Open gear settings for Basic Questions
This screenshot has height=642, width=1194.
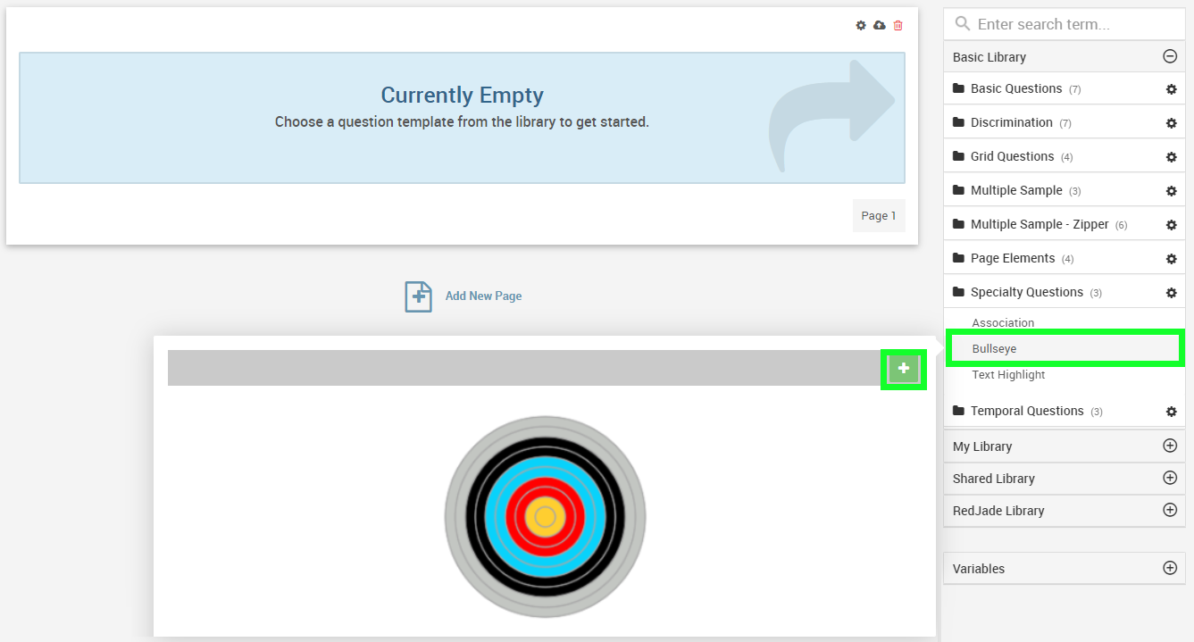click(1172, 89)
